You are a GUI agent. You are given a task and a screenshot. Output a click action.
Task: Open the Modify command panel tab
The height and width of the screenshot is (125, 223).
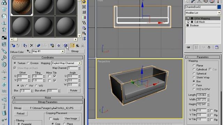coord(193,1)
